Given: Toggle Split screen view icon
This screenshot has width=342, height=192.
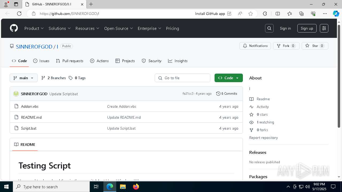Looking at the screenshot, I should pyautogui.click(x=278, y=14).
